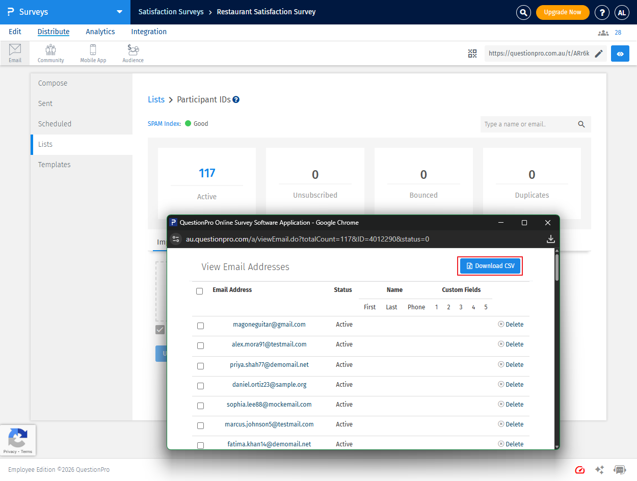Expand the Surveys product dropdown
The width and height of the screenshot is (637, 481).
119,12
